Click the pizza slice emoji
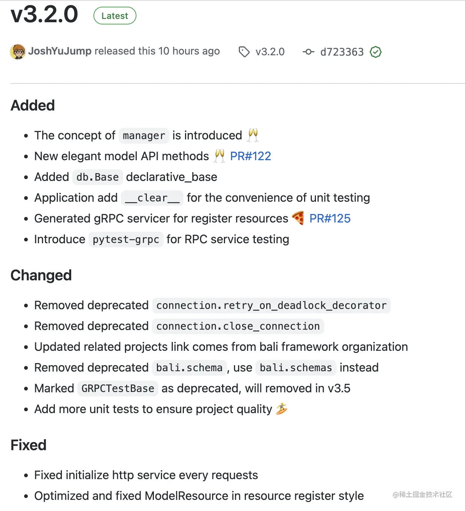The height and width of the screenshot is (511, 465). coord(298,218)
